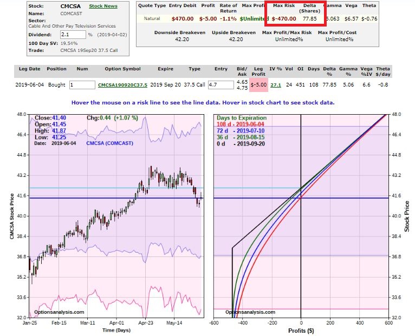
Task: Click the Position cell reading Bought
Action: coord(57,85)
